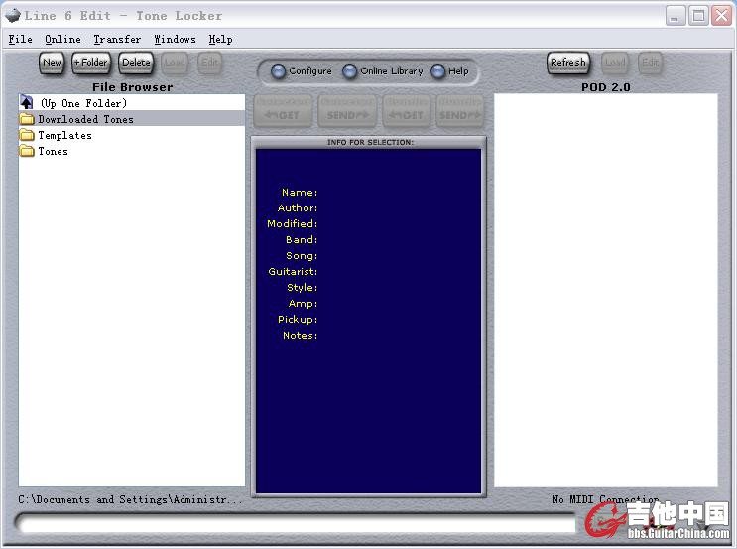Image resolution: width=737 pixels, height=549 pixels.
Task: Select the Templates folder icon
Action: [27, 135]
